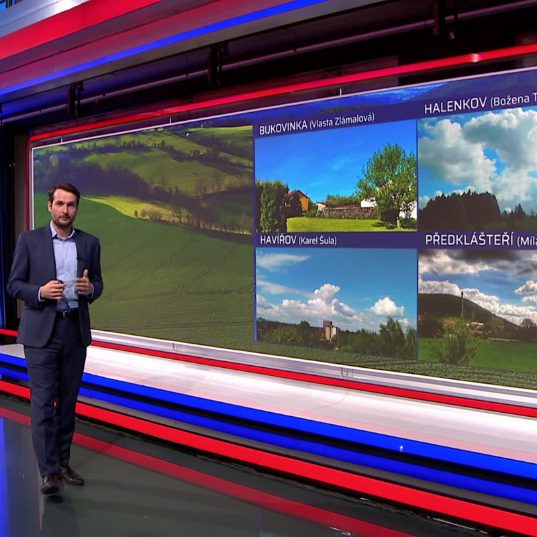This screenshot has width=537, height=537.
Task: Click the tall building in the Havířov photo
Action: pyautogui.click(x=329, y=330)
